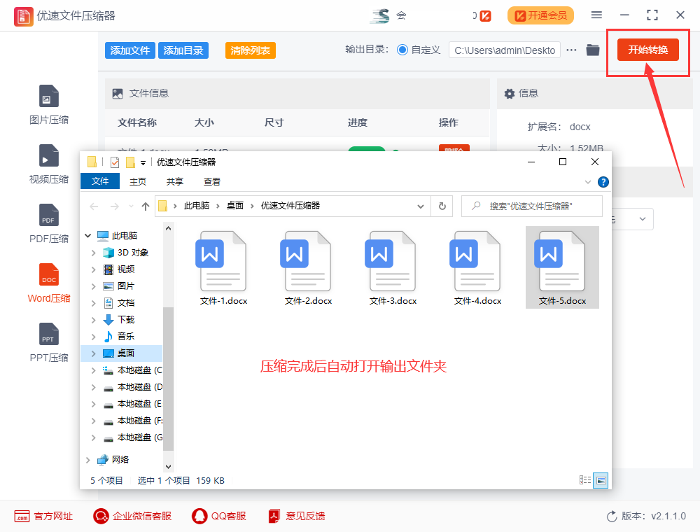700x532 pixels.
Task: Switch Explorer to large icons view
Action: [601, 481]
